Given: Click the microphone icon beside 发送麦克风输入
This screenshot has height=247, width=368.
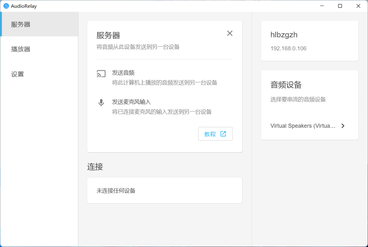Looking at the screenshot, I should [101, 103].
